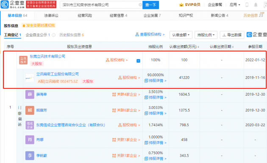The image size is (267, 163).
Task: Click the 查一下 search button
Action: coord(150,5)
